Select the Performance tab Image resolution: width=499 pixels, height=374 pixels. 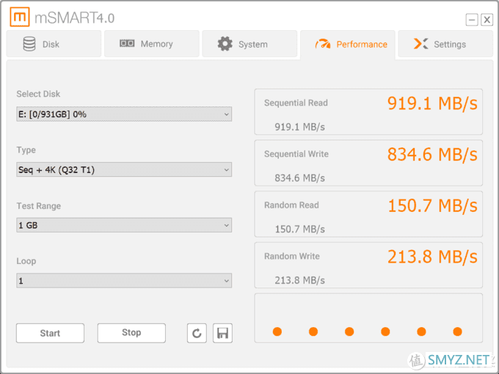click(348, 45)
